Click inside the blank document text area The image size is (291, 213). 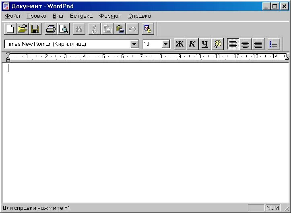pyautogui.click(x=146, y=133)
